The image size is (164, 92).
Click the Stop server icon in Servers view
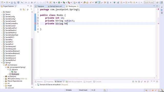point(145,82)
